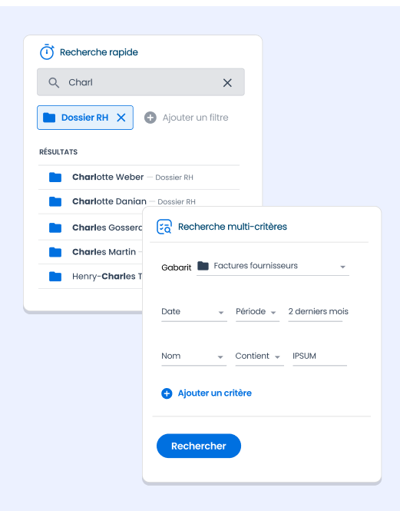Click the magnifier icon in search bar
The width and height of the screenshot is (400, 511).
coord(54,83)
